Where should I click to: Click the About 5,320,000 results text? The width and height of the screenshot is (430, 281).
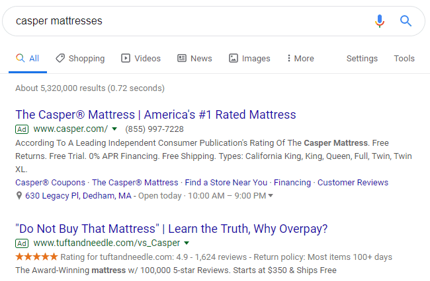coord(90,88)
